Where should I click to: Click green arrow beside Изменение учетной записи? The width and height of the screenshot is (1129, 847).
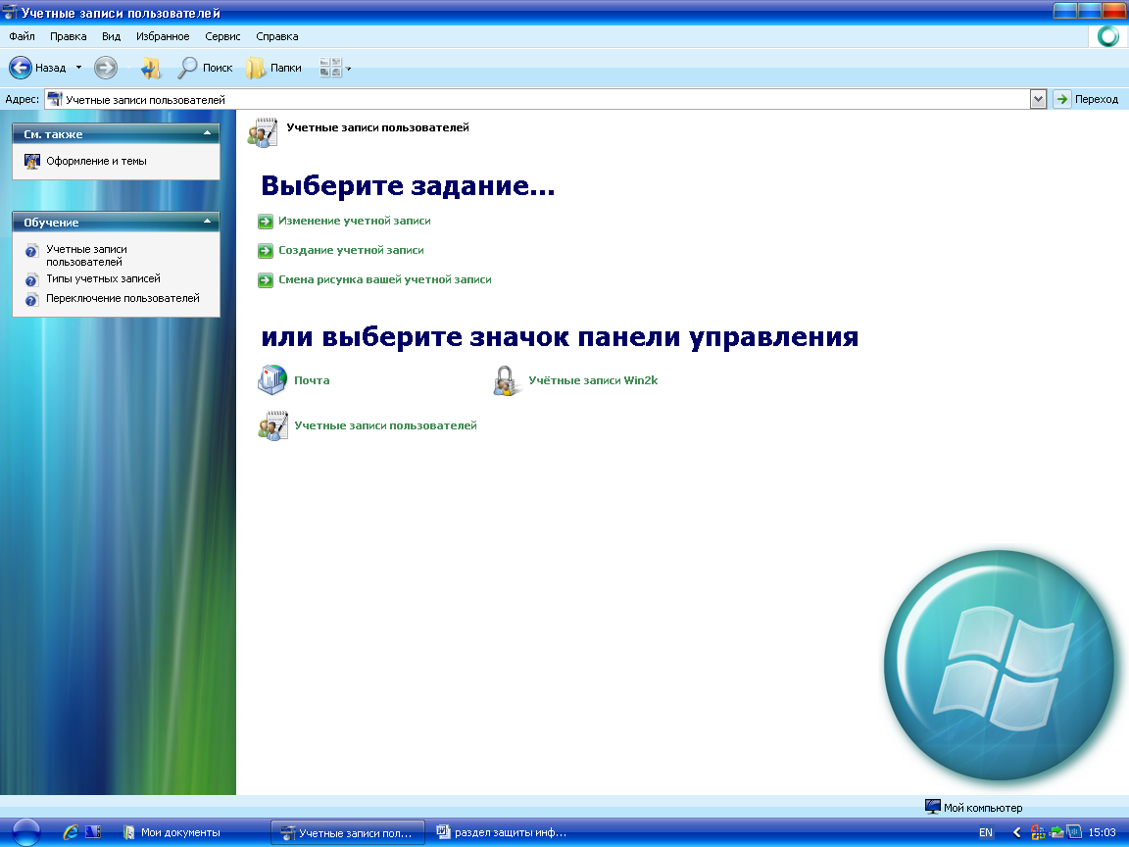pyautogui.click(x=266, y=222)
